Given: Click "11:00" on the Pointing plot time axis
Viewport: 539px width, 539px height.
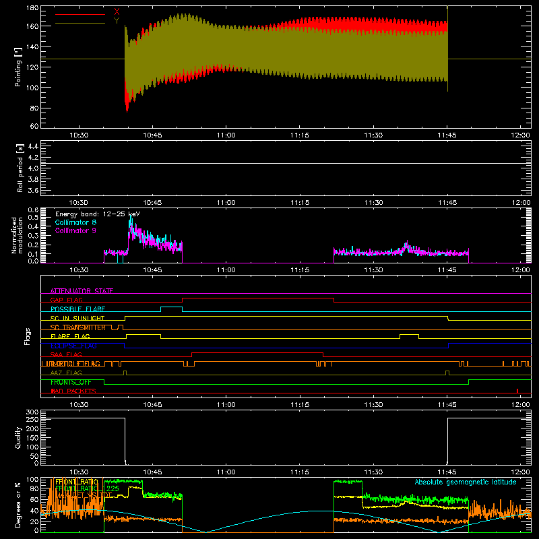Looking at the screenshot, I should [226, 135].
